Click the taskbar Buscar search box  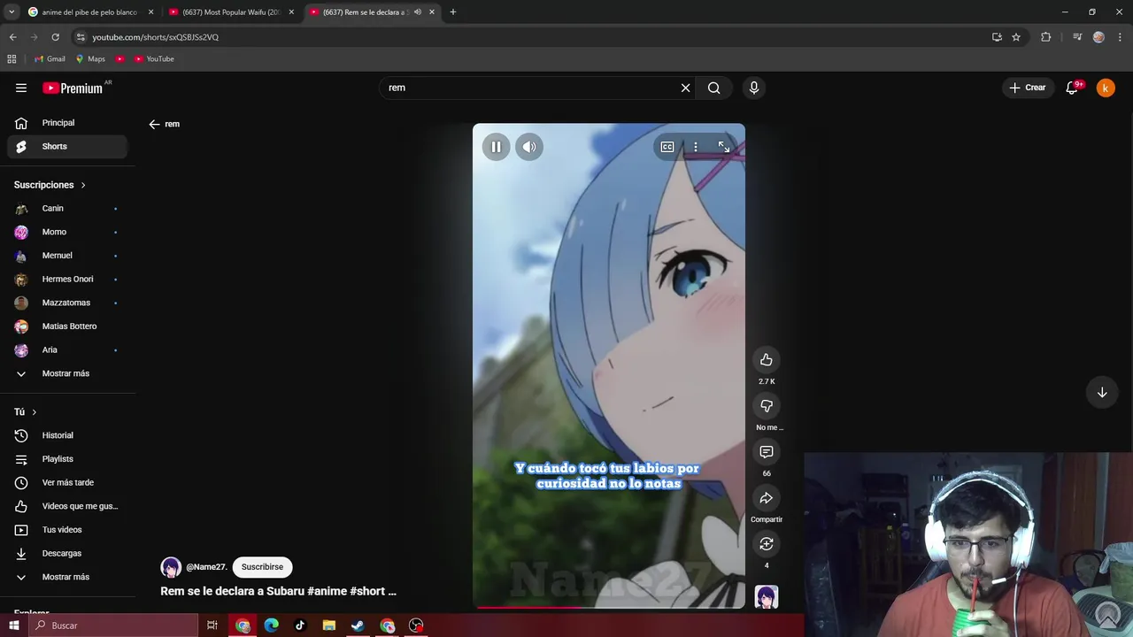point(112,625)
